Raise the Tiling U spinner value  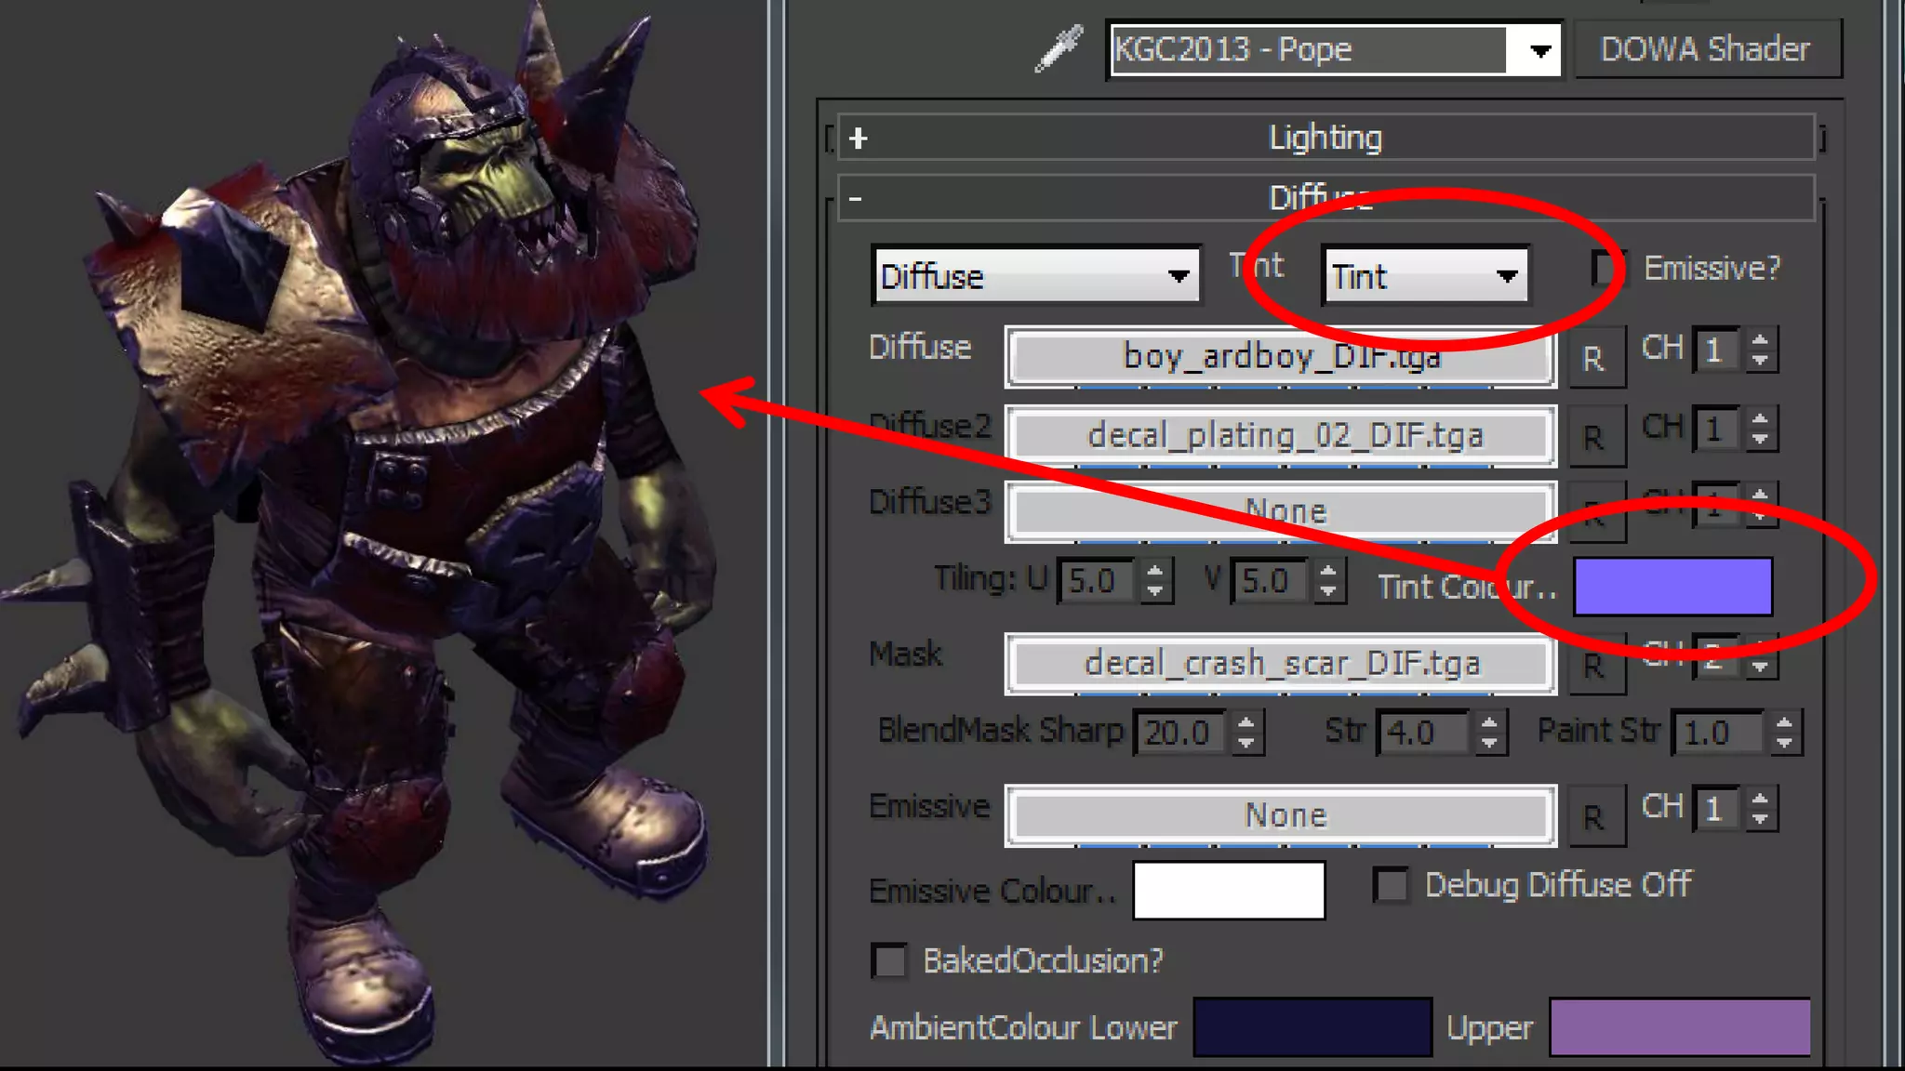click(x=1155, y=571)
